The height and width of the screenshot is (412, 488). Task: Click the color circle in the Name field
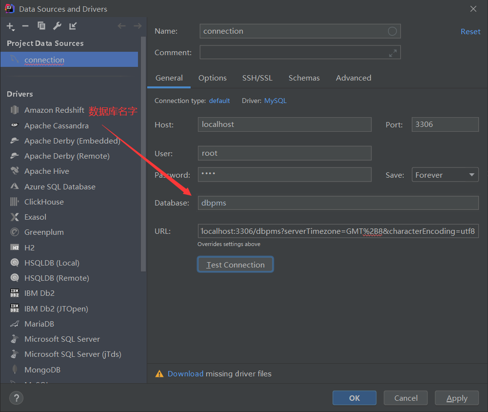(392, 31)
